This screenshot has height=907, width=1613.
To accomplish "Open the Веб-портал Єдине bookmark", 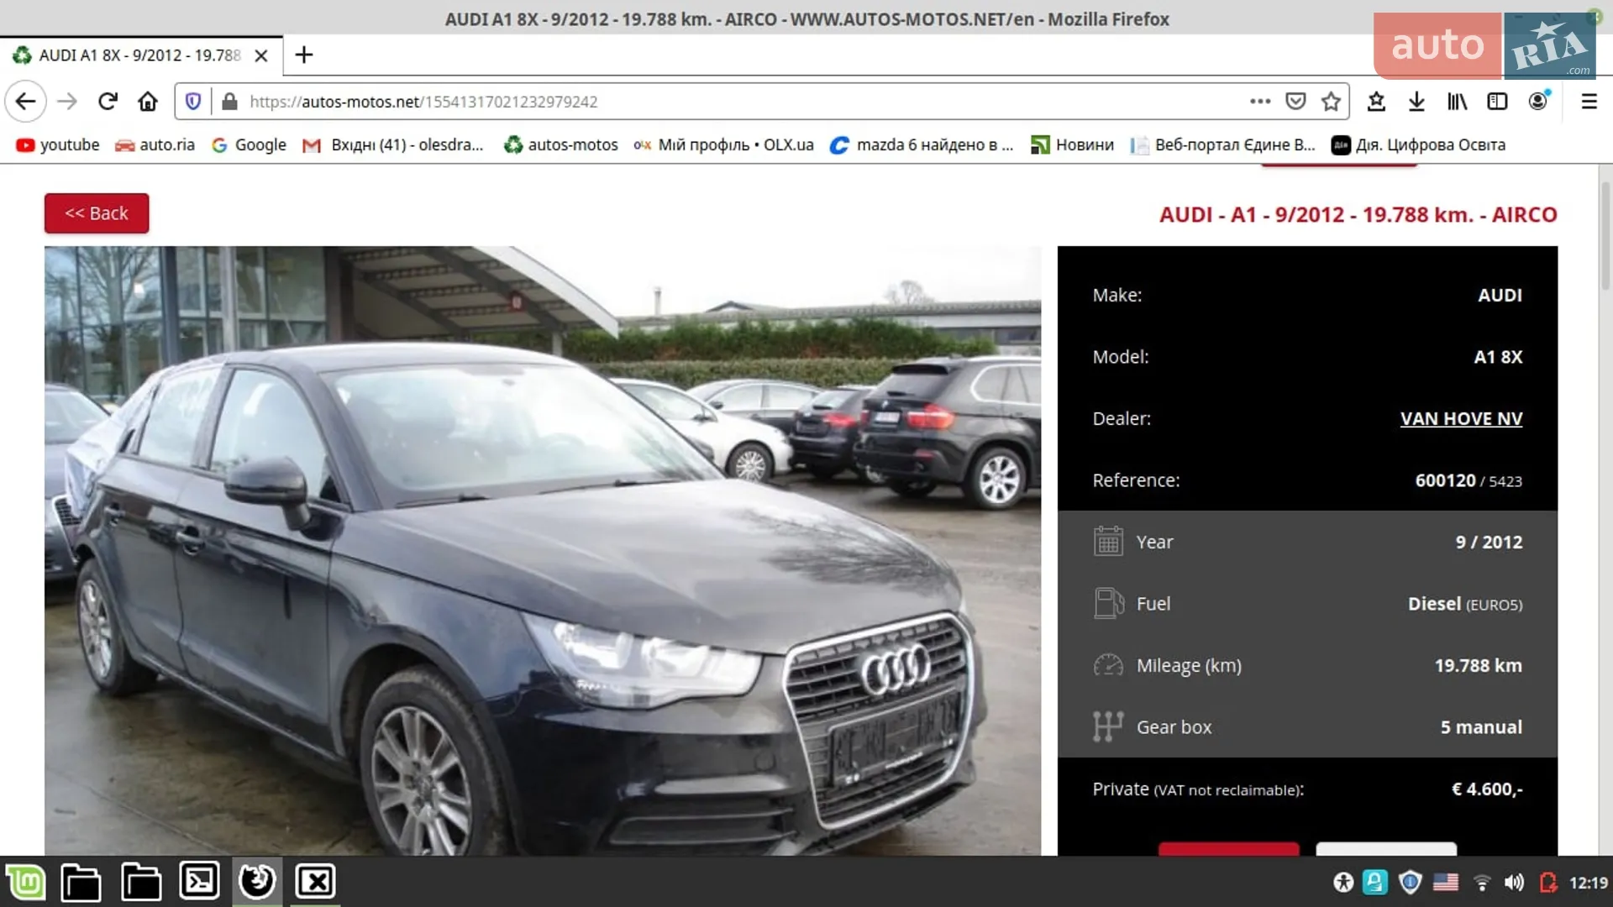I will 1223,145.
